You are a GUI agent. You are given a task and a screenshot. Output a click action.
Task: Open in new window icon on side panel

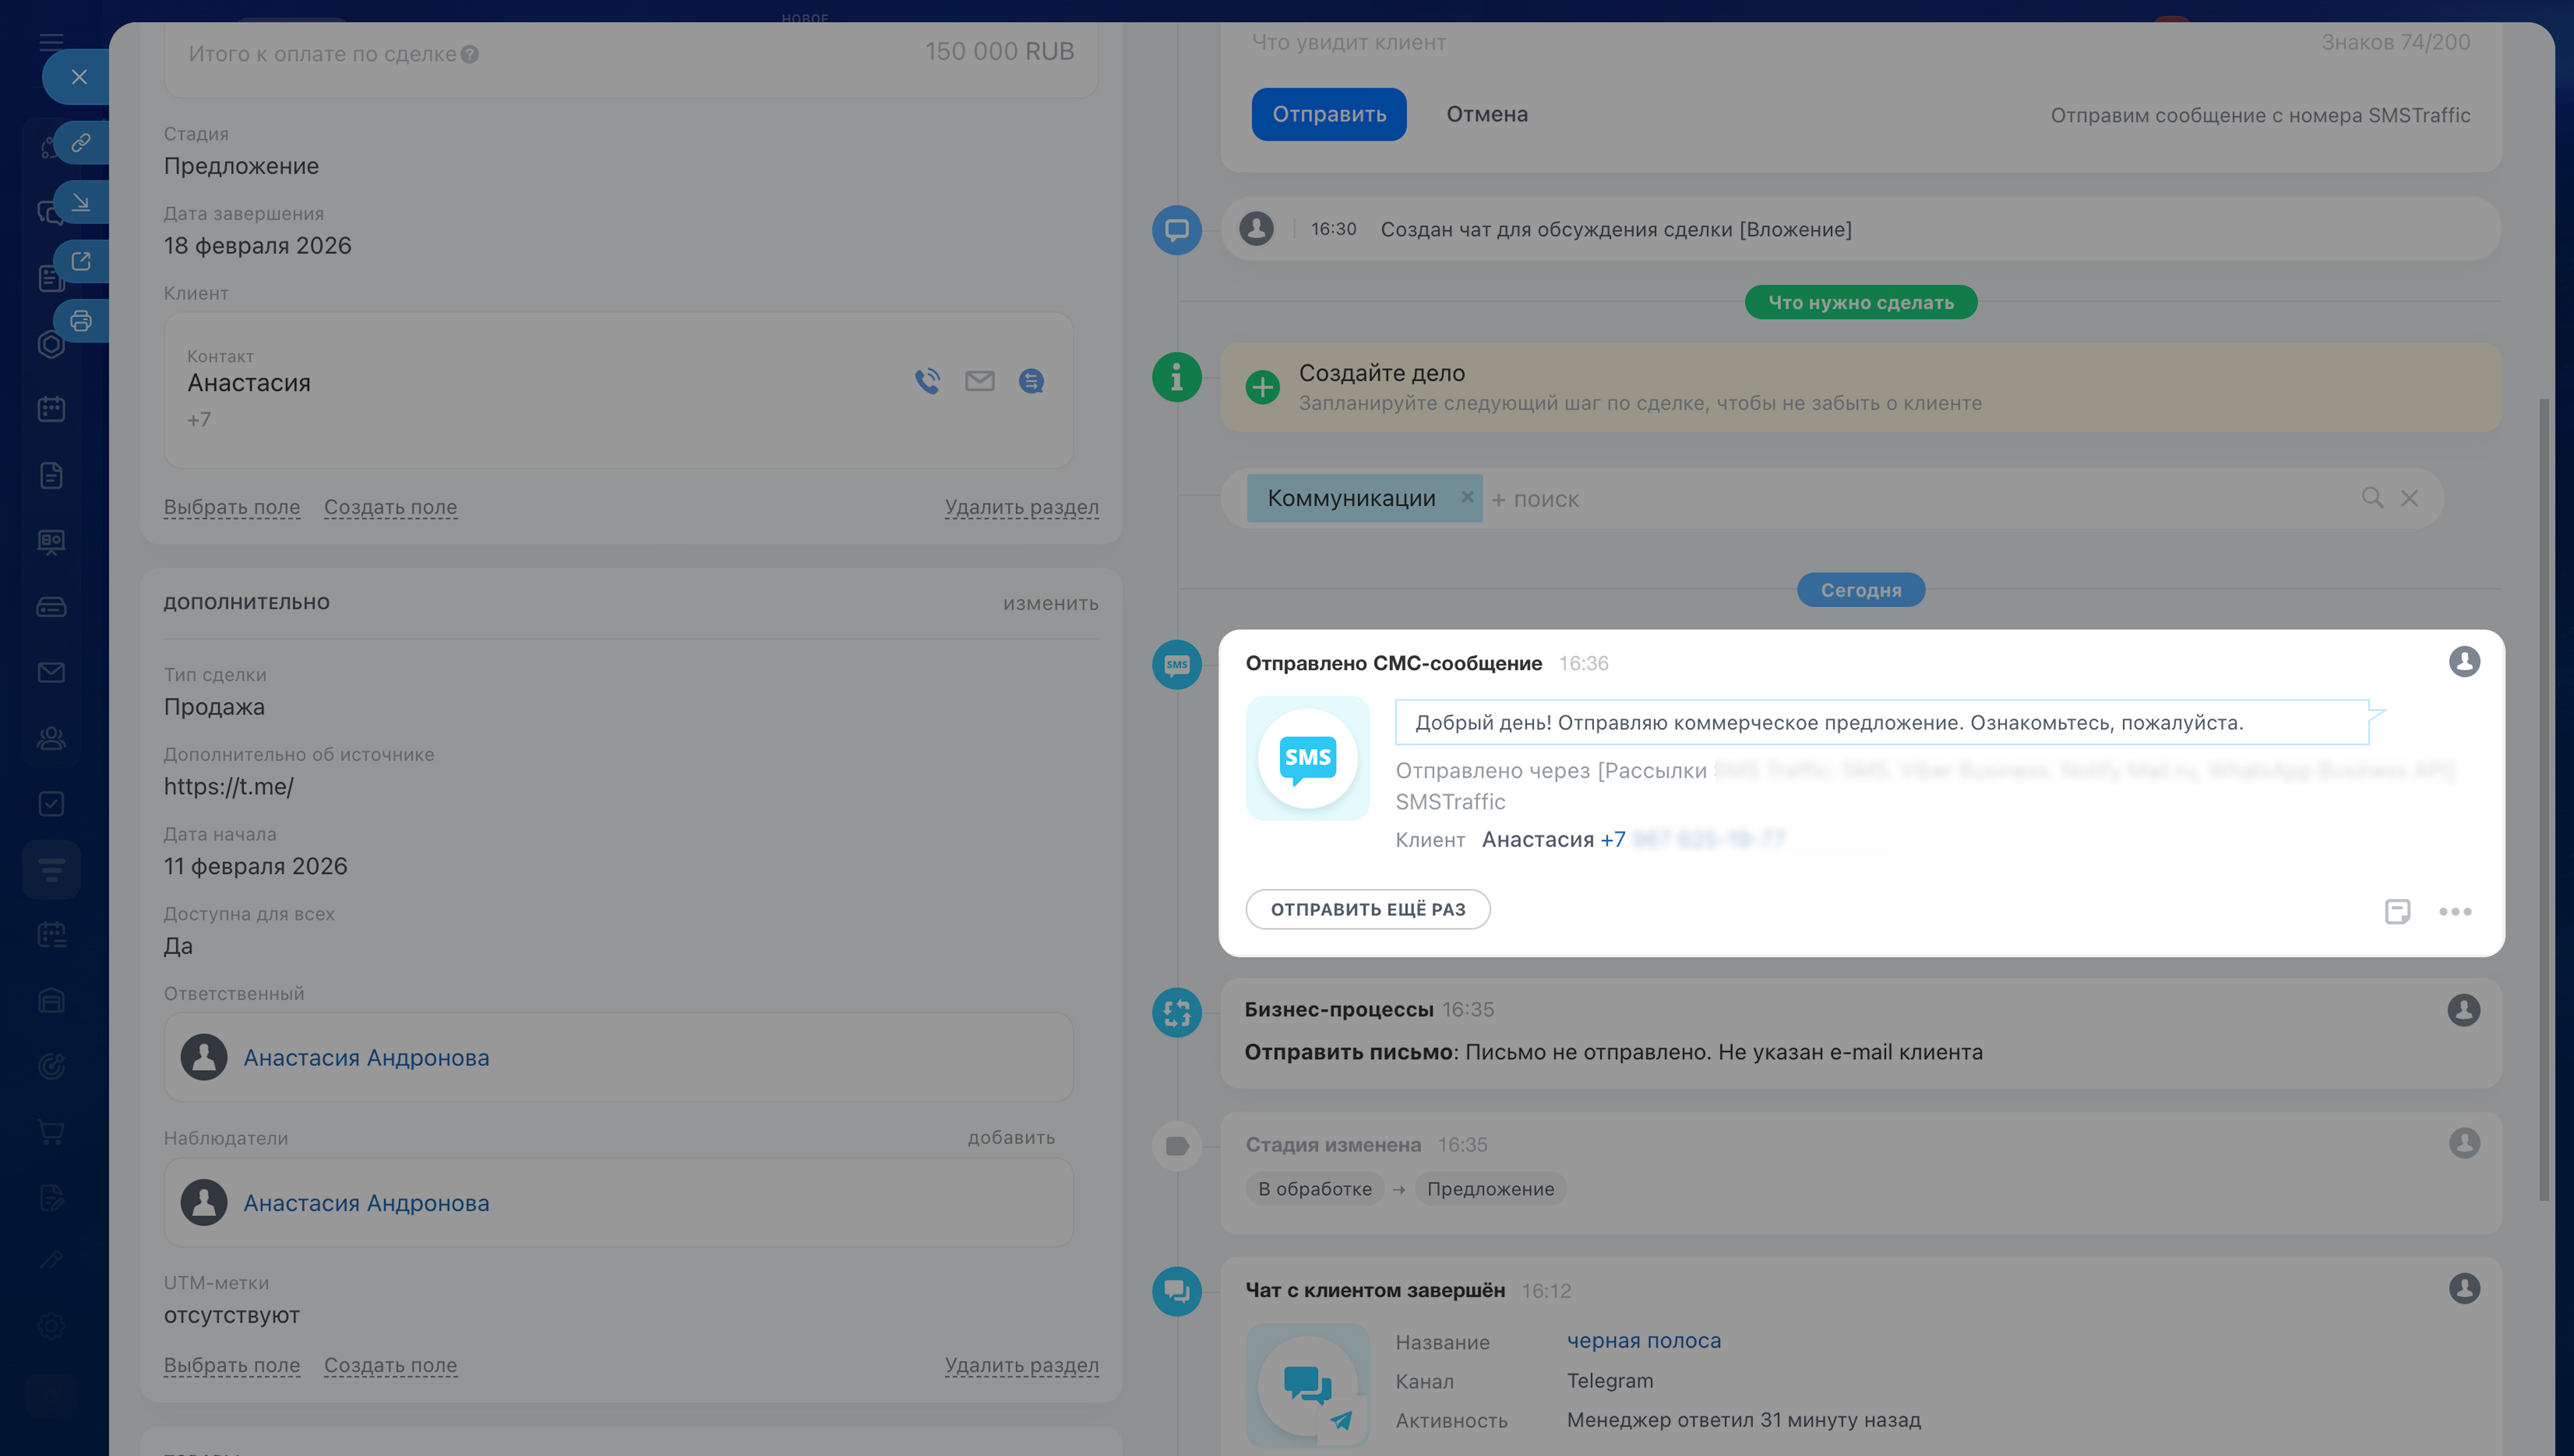coord(81,261)
